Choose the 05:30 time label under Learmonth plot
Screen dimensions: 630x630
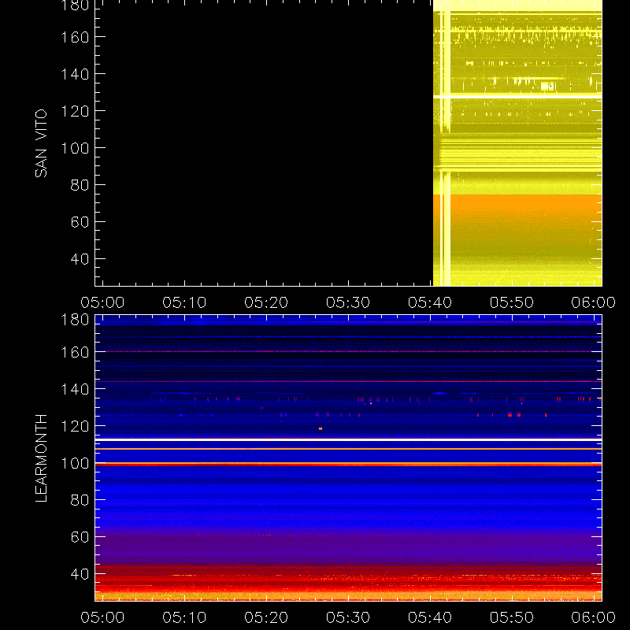click(348, 617)
